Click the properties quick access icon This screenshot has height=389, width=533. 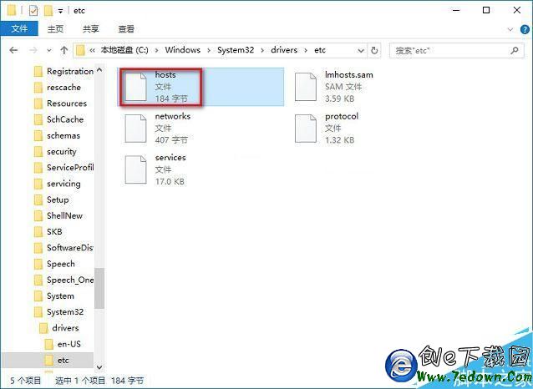[33, 11]
